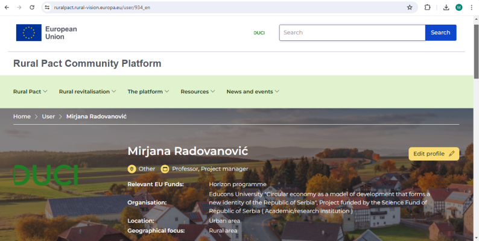The width and height of the screenshot is (479, 241).
Task: Click the browser back arrow
Action: click(7, 7)
